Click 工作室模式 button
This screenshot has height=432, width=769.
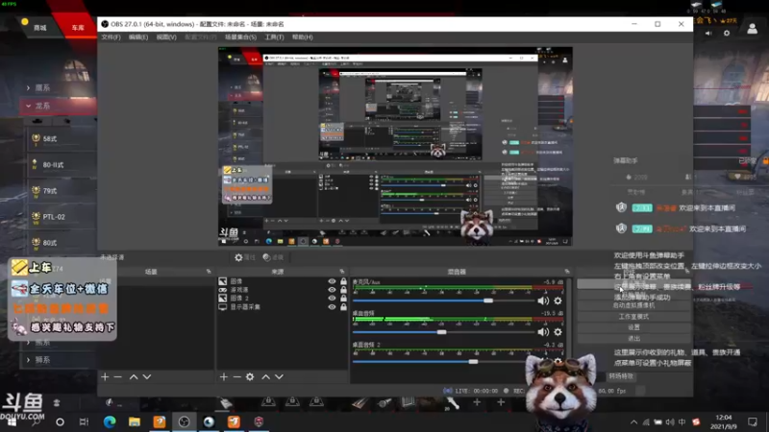click(x=633, y=317)
